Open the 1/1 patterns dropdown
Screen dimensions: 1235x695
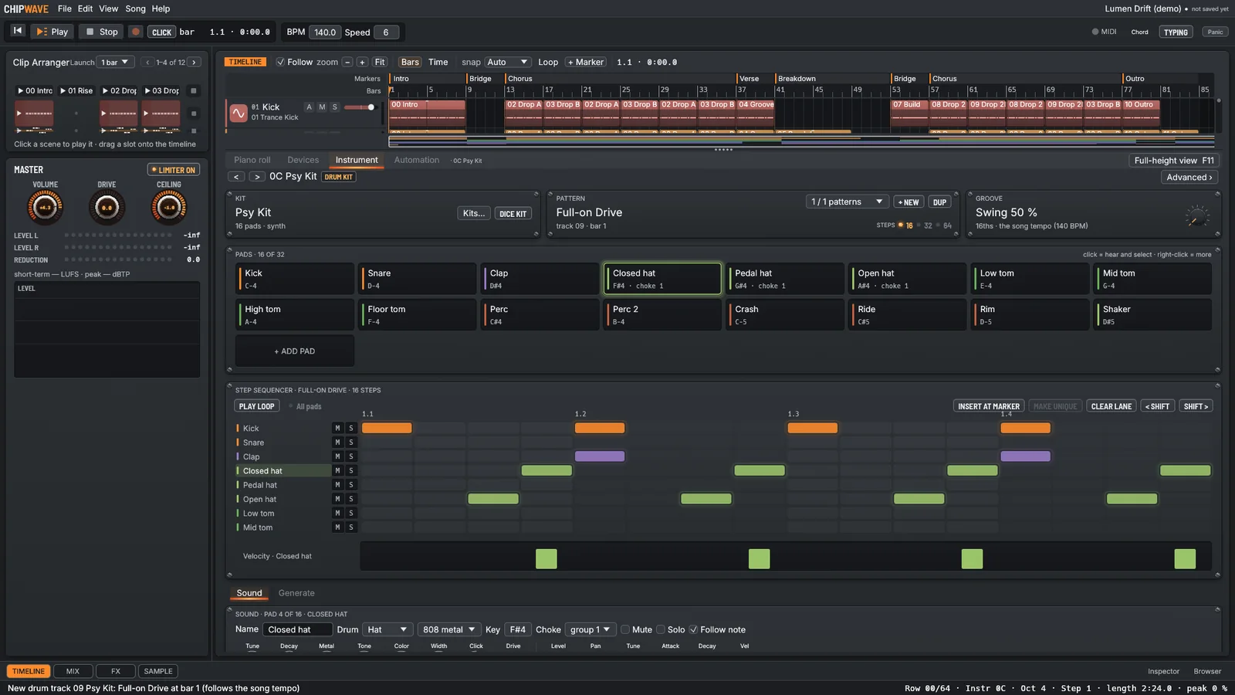pyautogui.click(x=847, y=202)
